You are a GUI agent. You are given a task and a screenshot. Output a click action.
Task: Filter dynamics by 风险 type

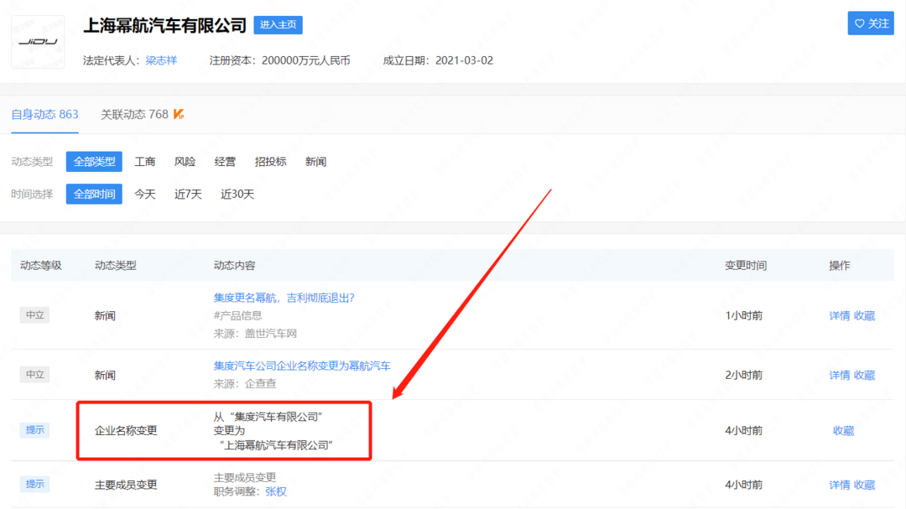click(185, 162)
